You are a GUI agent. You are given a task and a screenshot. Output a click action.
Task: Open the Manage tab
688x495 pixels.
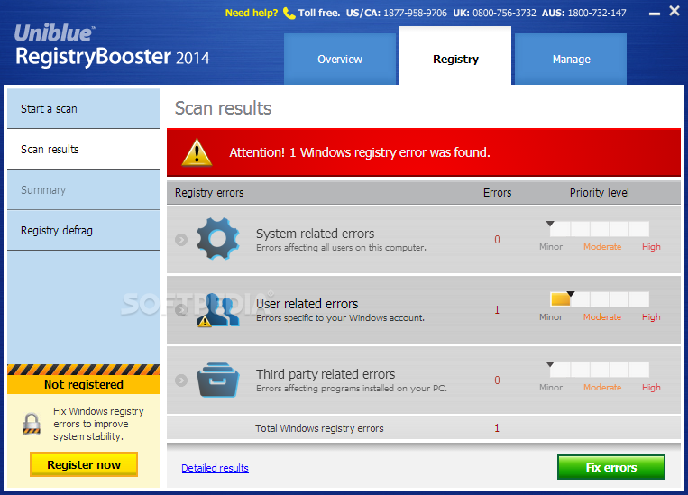point(571,59)
